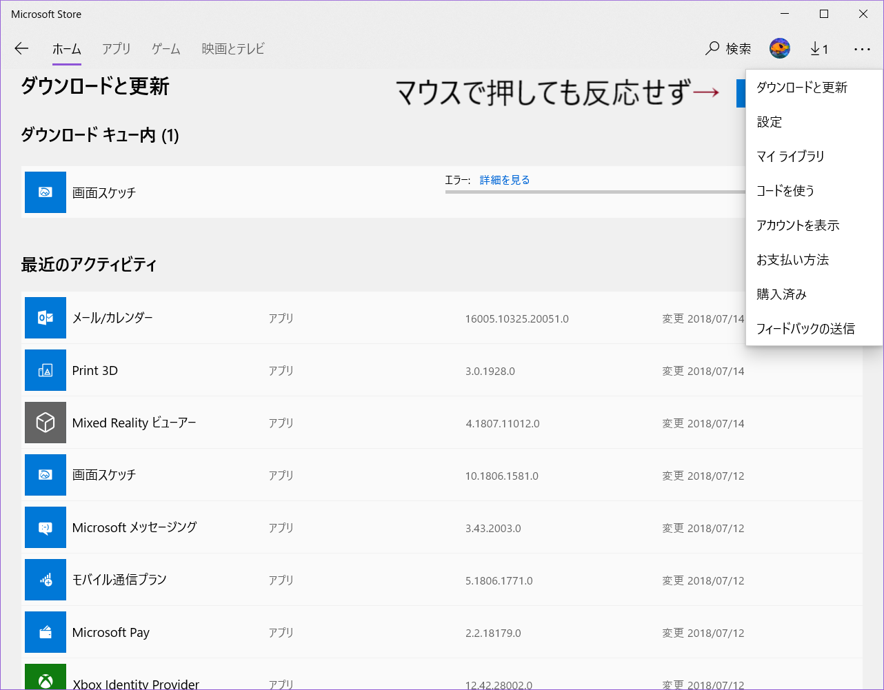Click version 4.1807.11012.0
This screenshot has height=690, width=884.
(503, 424)
